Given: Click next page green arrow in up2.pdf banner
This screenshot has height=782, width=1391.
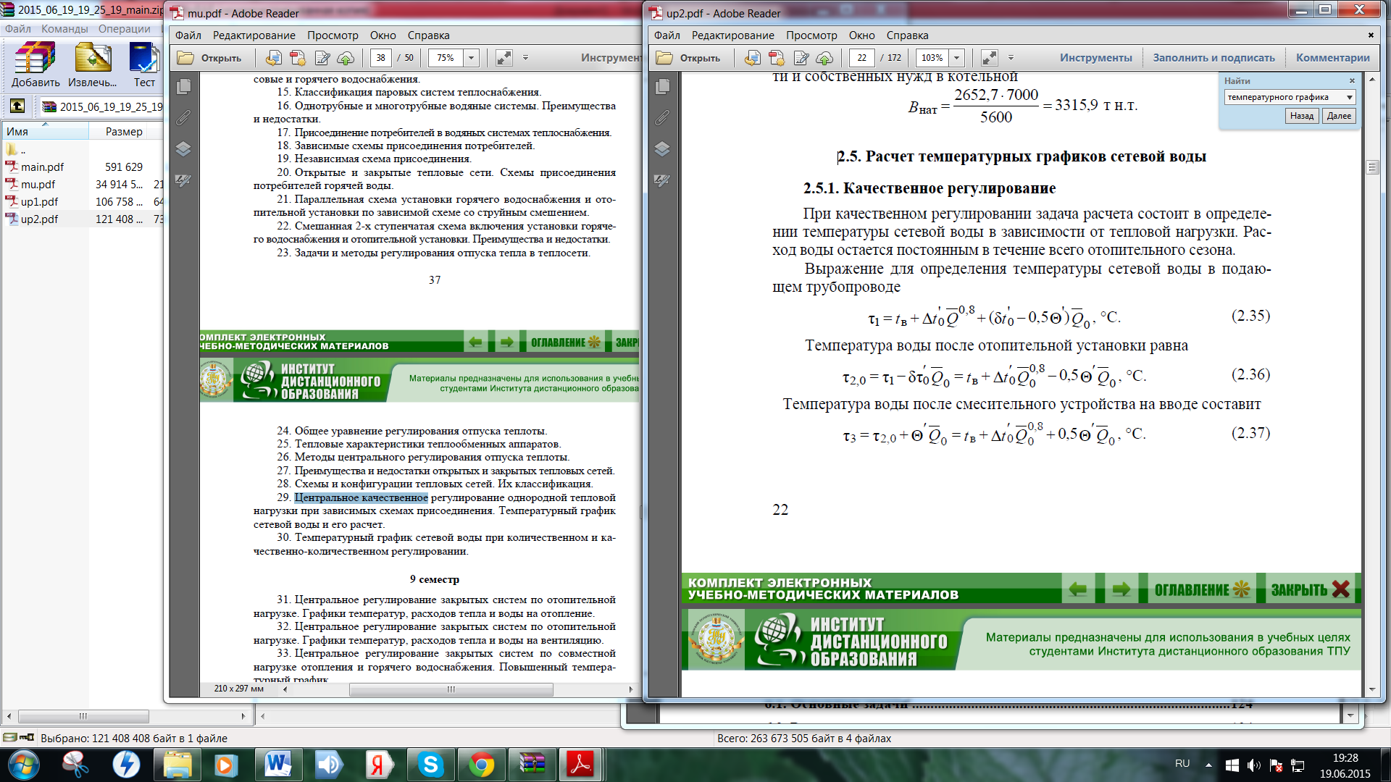Looking at the screenshot, I should [x=1120, y=589].
